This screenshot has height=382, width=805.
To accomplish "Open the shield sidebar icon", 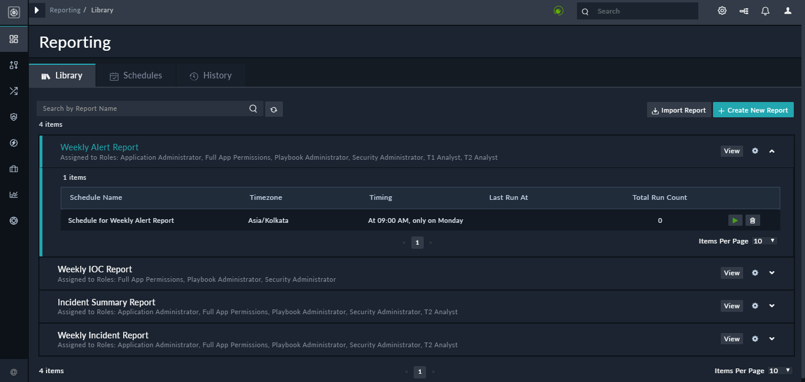I will (x=14, y=117).
